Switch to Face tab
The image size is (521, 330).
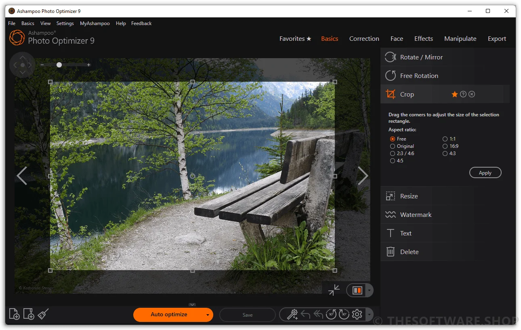[x=397, y=39]
